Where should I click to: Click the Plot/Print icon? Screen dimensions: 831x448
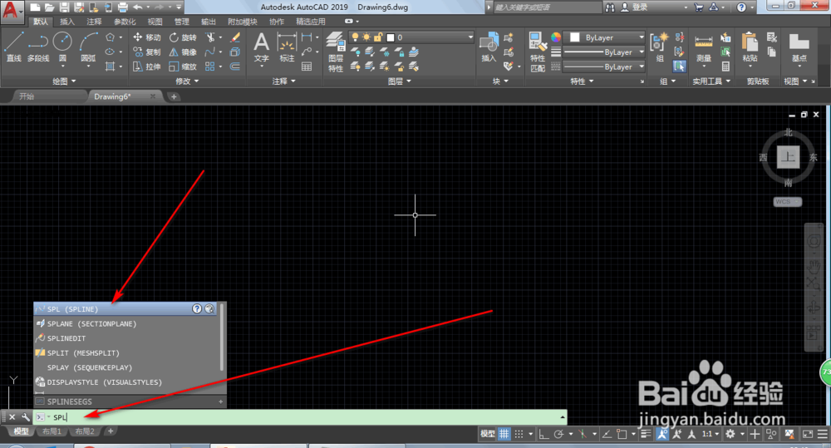click(122, 7)
